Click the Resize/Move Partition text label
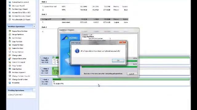This screenshot has width=197, height=110. click(20, 31)
